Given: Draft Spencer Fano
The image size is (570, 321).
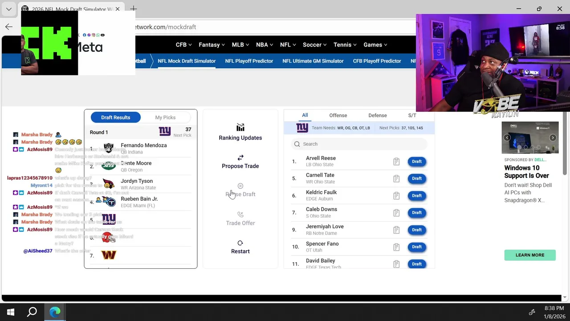Looking at the screenshot, I should [417, 247].
